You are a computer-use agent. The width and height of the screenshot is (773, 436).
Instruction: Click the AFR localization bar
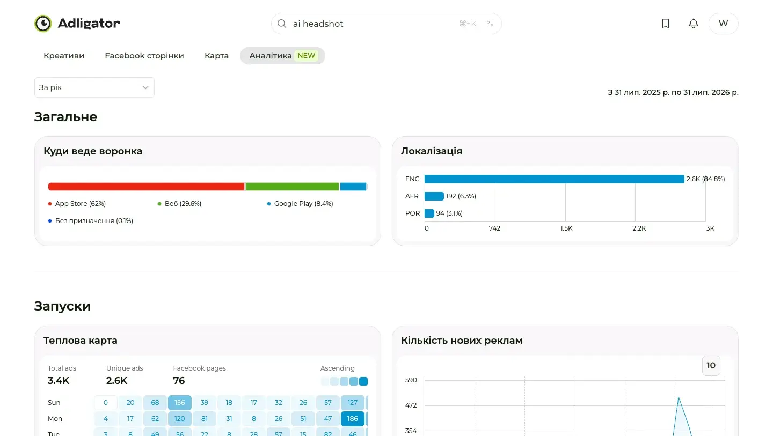pyautogui.click(x=434, y=196)
